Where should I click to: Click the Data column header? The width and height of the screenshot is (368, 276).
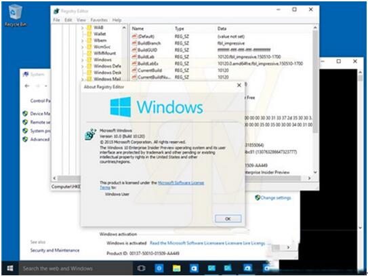coord(222,28)
